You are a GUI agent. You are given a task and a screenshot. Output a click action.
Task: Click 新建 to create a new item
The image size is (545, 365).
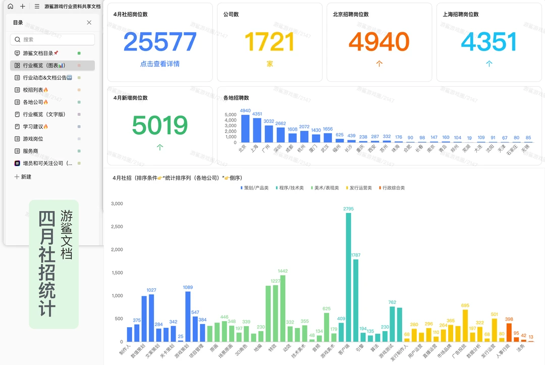point(23,177)
